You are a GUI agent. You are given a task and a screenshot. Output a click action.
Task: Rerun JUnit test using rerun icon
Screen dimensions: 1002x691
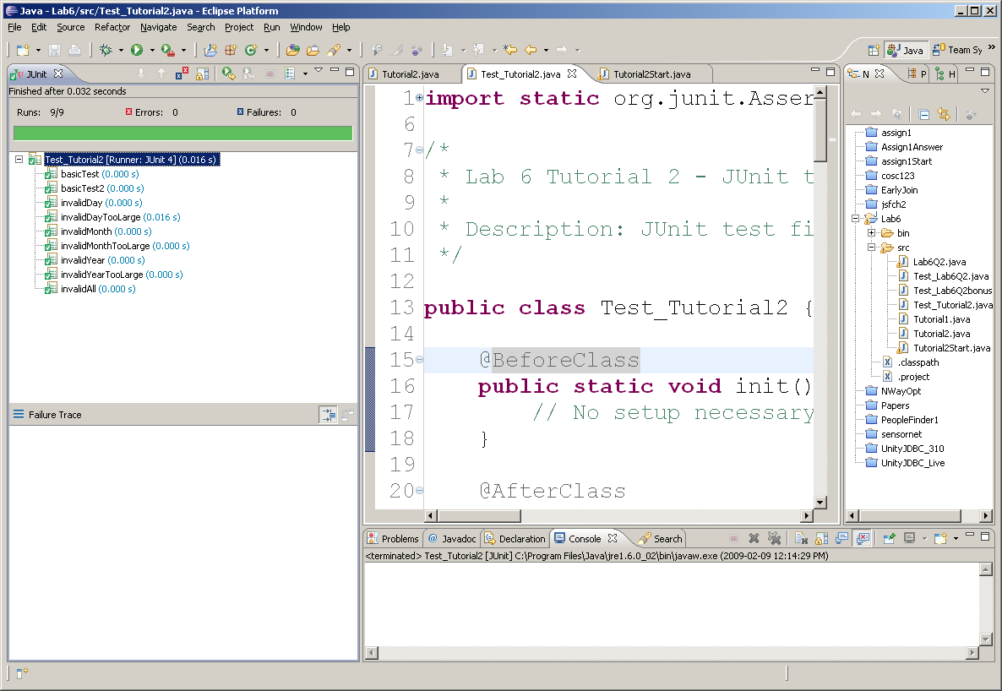pos(228,73)
